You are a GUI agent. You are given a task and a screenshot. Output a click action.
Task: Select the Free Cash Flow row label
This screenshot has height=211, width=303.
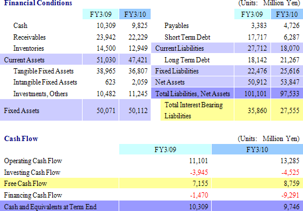point(26,183)
